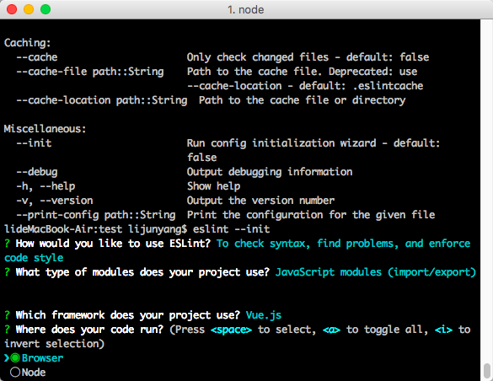Click the yellow minimize window button

[29, 9]
